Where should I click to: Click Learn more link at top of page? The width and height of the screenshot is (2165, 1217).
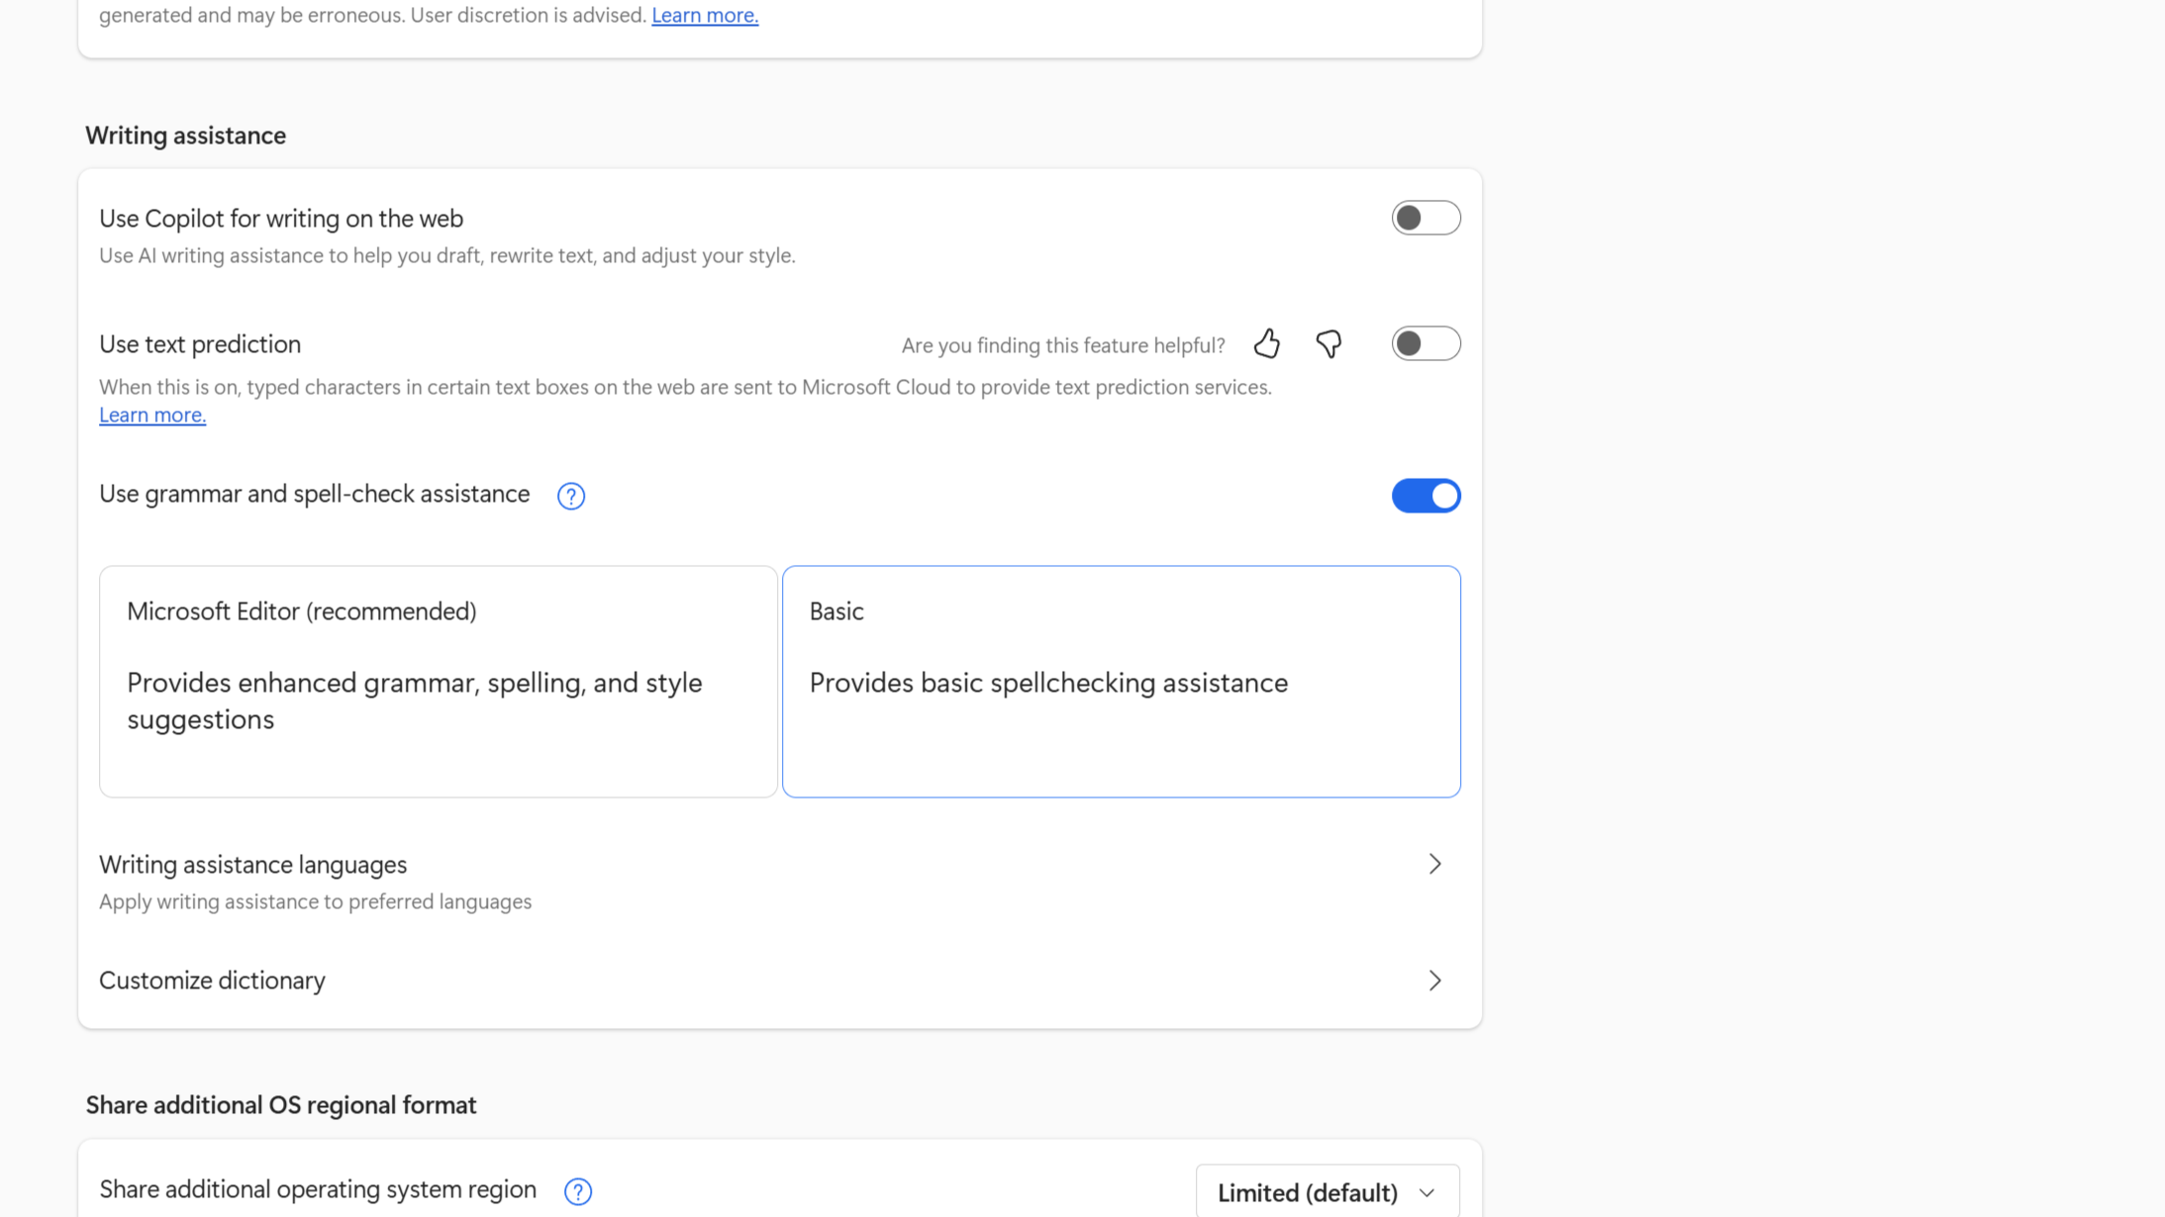coord(704,16)
